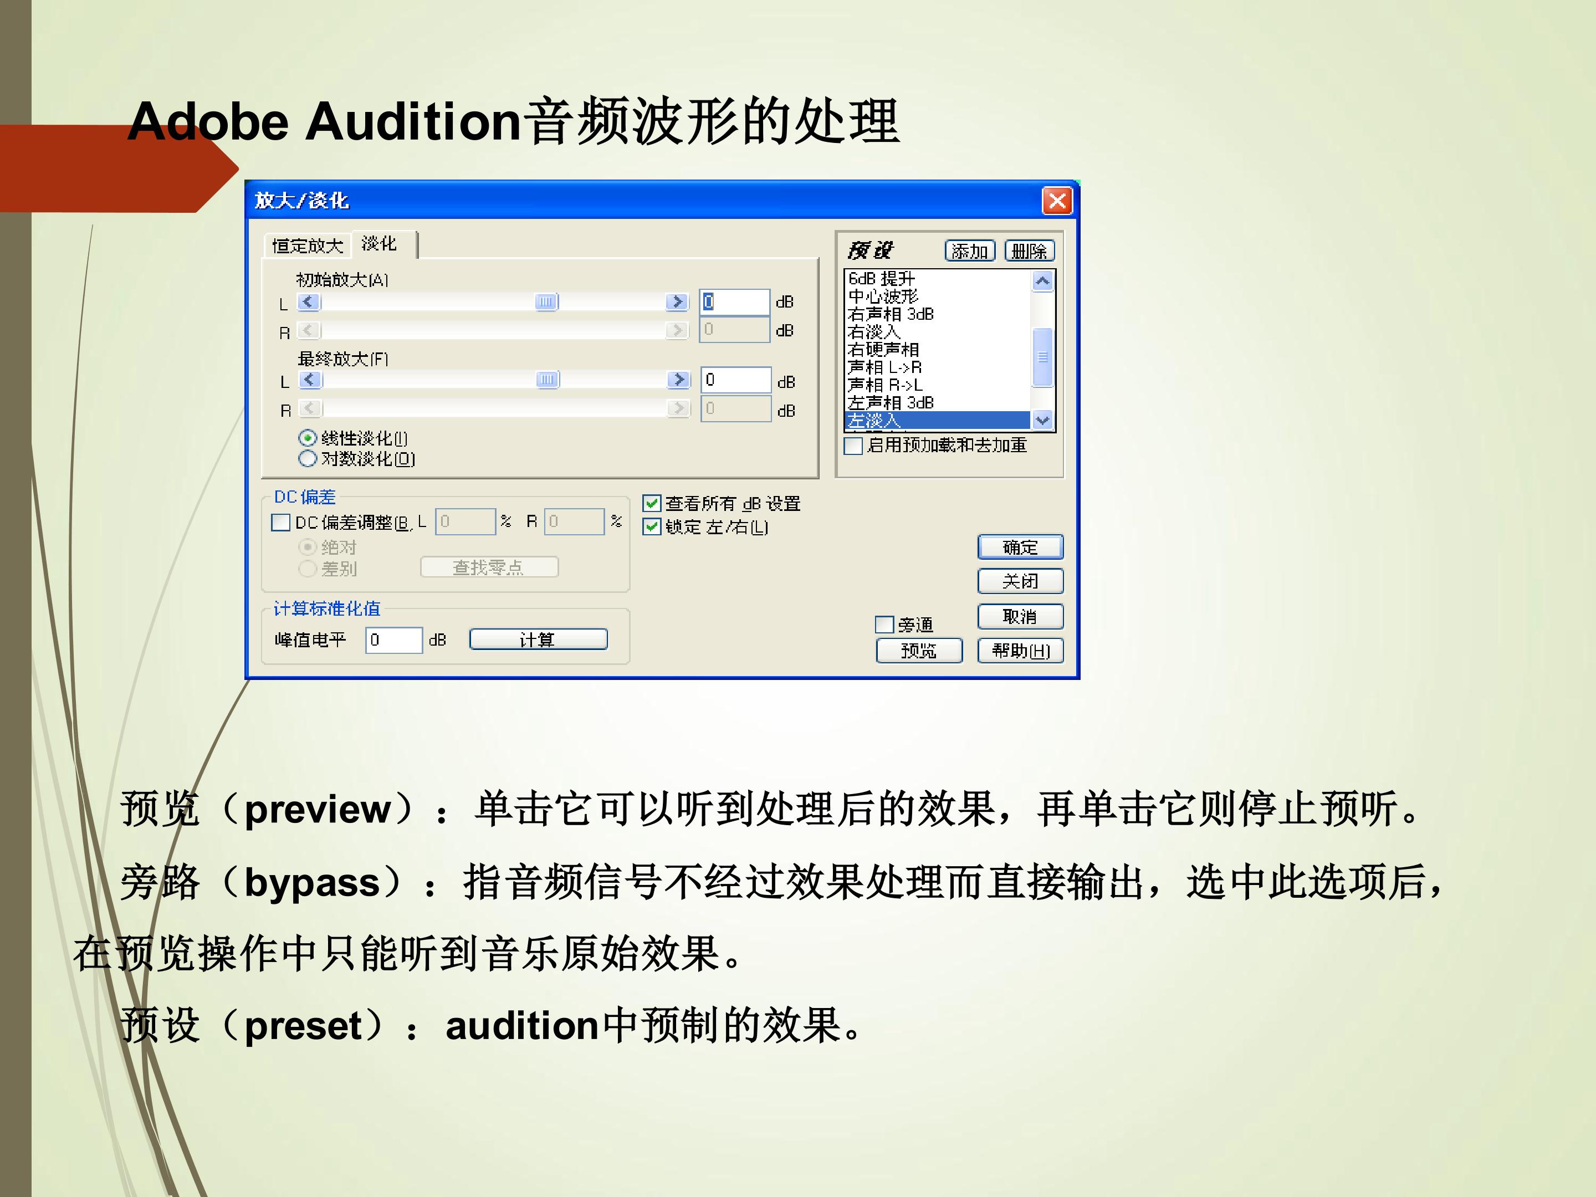
Task: Click the 取消 button
Action: click(1020, 616)
